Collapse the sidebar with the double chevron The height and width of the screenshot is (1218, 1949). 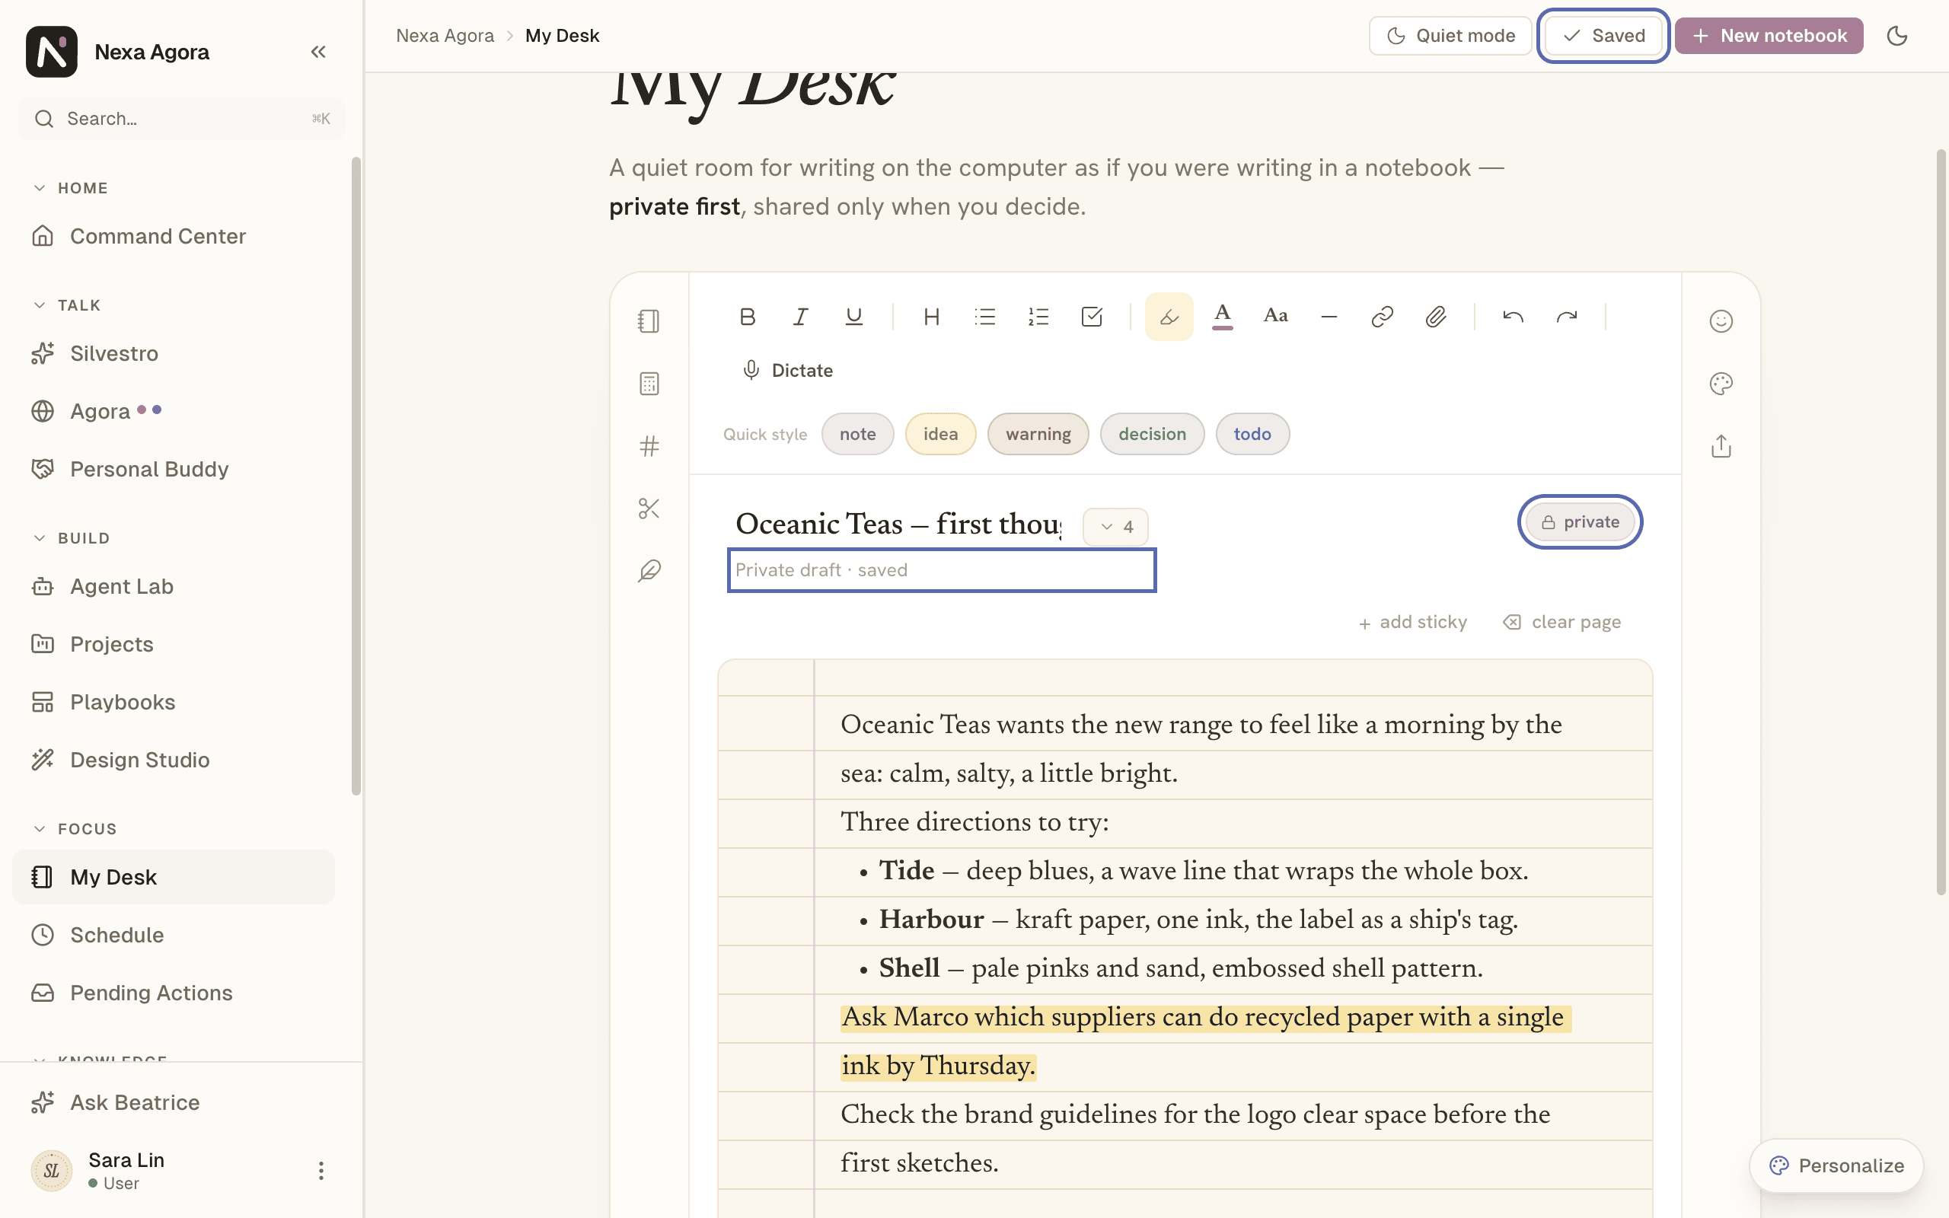tap(318, 52)
